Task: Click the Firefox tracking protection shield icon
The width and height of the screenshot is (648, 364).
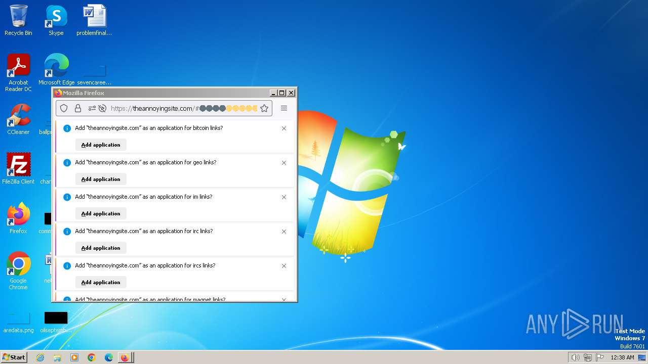Action: click(64, 108)
